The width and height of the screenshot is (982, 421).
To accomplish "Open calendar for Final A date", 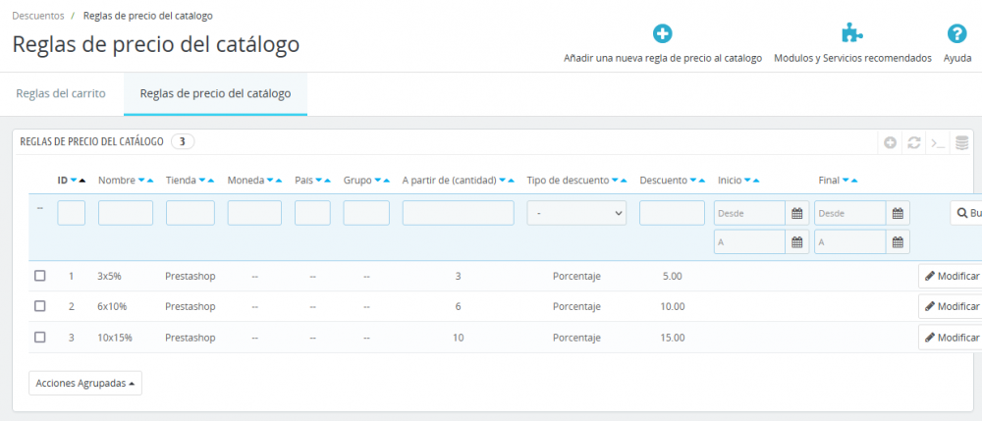I will (898, 242).
